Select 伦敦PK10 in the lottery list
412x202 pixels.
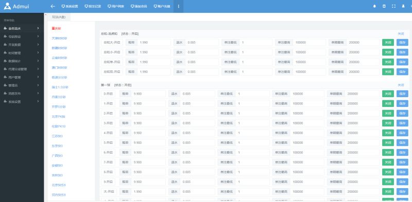59,126
